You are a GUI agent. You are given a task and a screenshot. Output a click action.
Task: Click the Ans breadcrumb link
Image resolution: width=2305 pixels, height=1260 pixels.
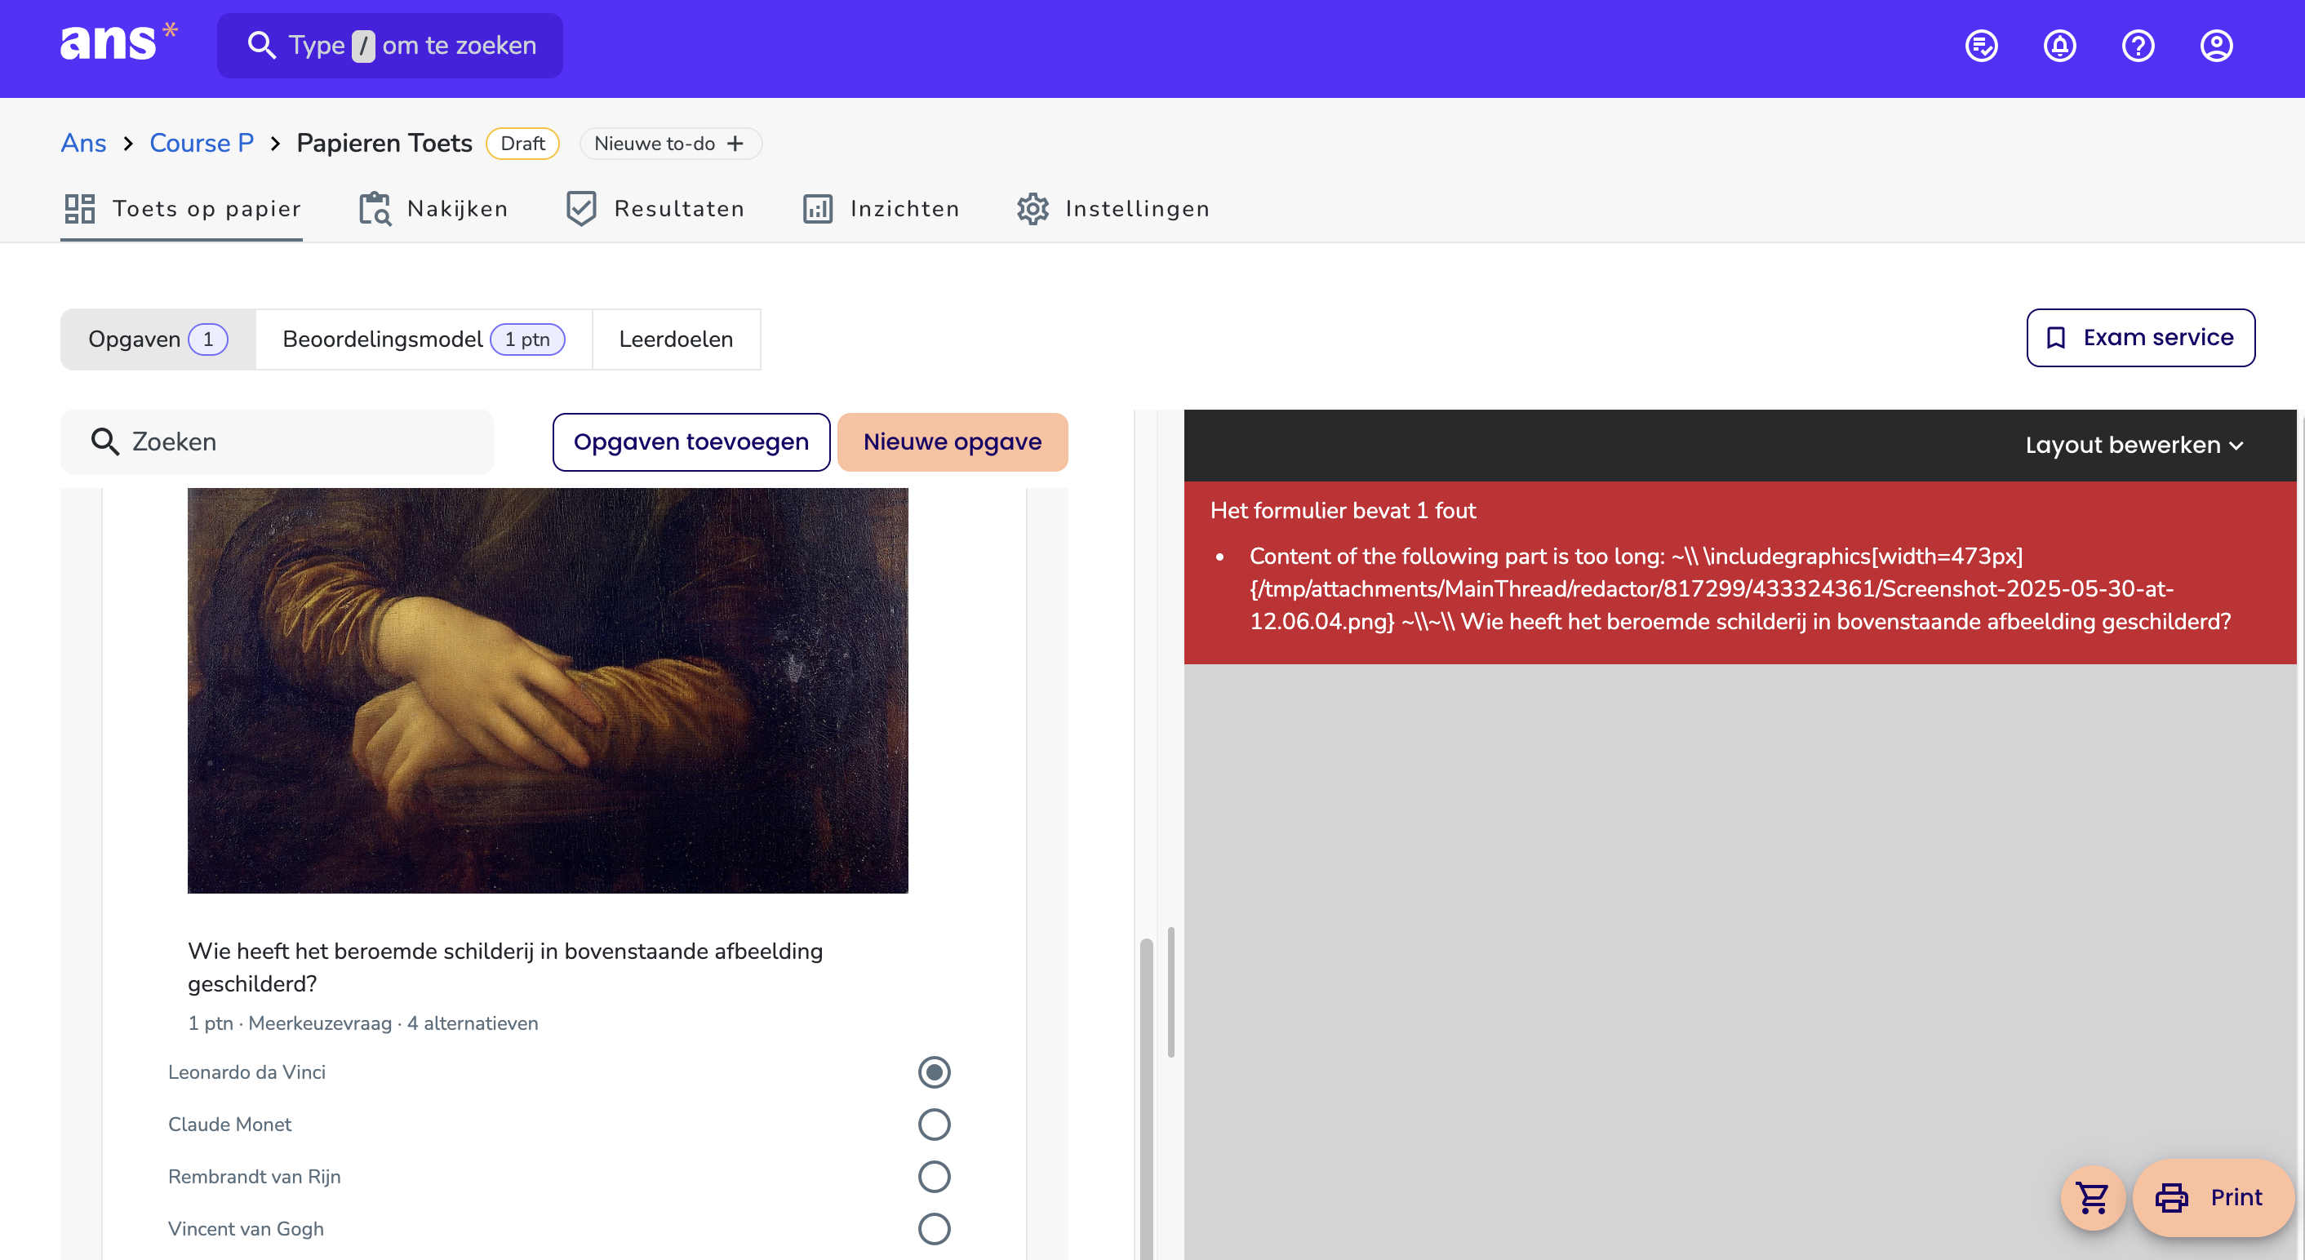83,143
